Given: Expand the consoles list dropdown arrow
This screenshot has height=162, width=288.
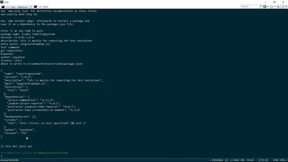Looking at the screenshot, I should pos(275,7).
